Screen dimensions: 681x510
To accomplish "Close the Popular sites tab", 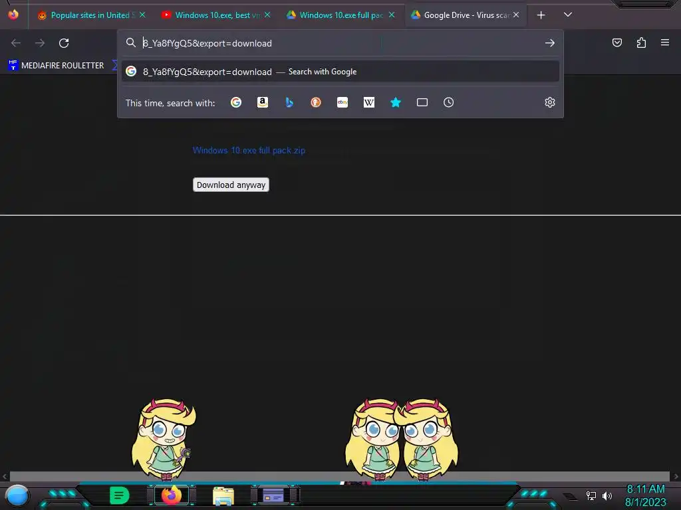I will point(142,15).
